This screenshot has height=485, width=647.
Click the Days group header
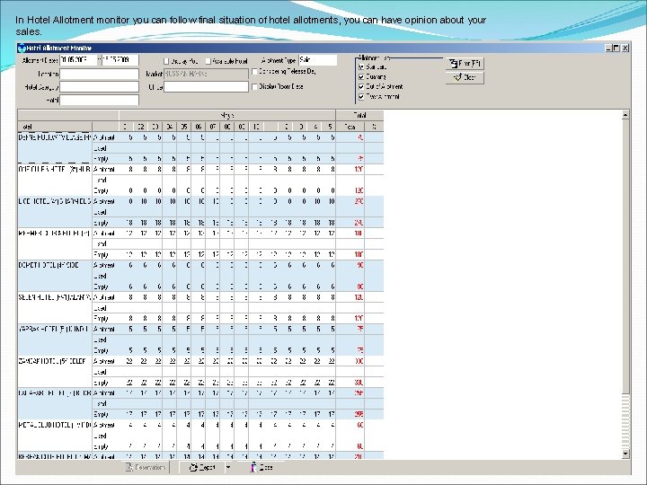click(x=227, y=116)
